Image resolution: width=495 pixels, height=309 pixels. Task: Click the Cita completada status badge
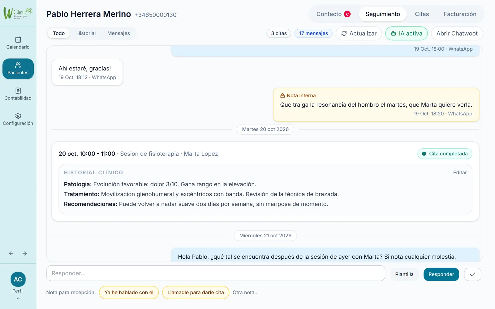coord(445,154)
